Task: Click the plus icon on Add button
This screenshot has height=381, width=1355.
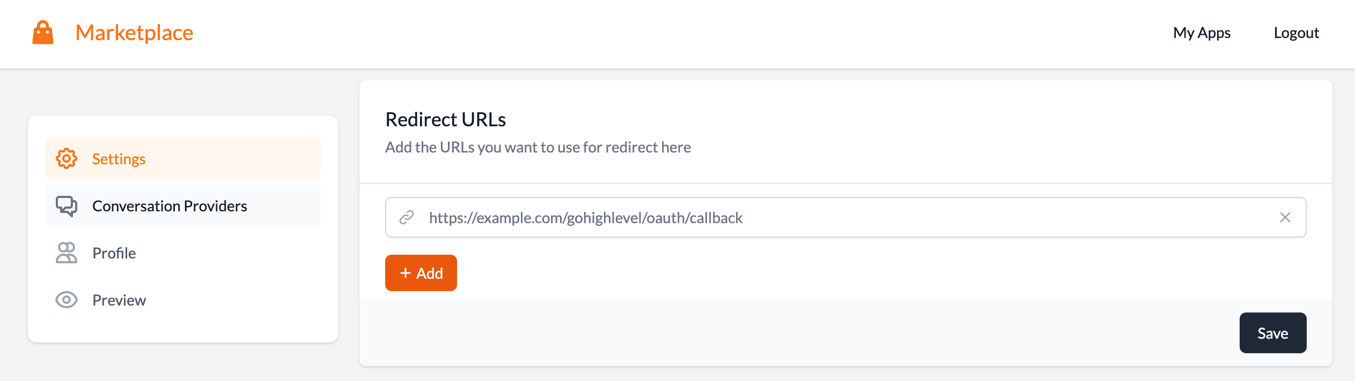Action: coord(406,273)
